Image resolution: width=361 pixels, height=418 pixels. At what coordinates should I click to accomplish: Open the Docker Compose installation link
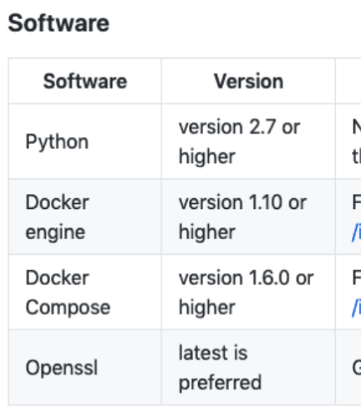(357, 308)
